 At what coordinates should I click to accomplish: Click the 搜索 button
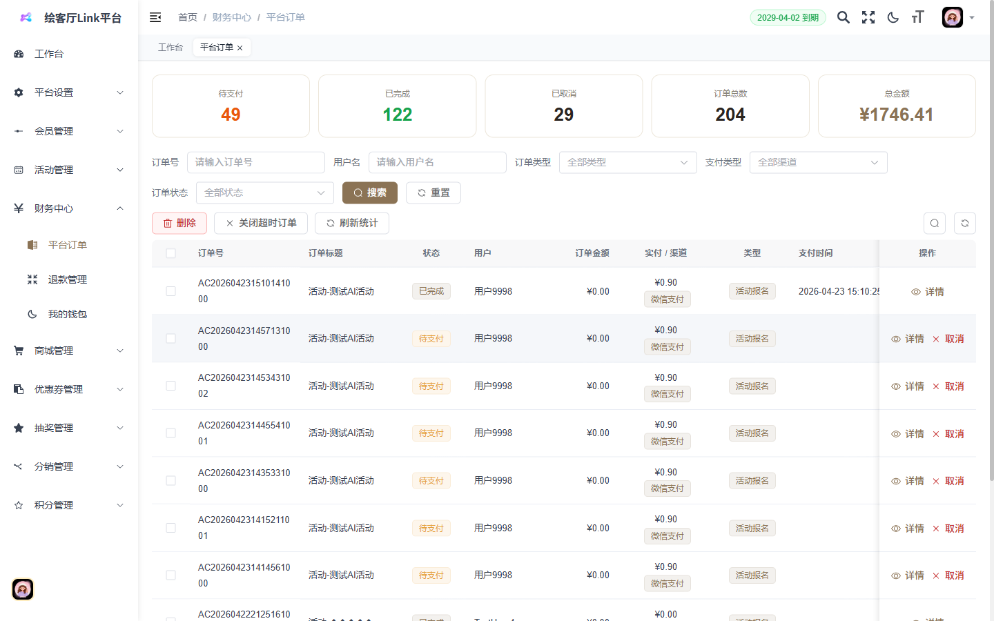[x=369, y=193]
